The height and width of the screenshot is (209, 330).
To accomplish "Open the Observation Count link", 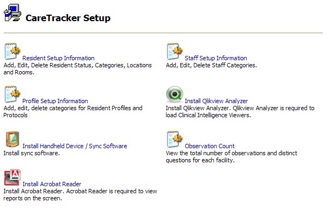I will click(210, 146).
